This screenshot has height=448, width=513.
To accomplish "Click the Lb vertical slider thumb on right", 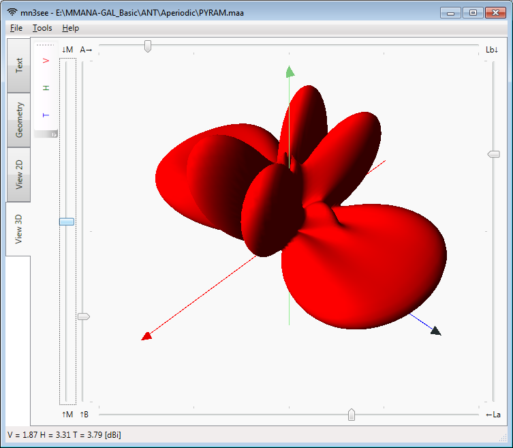I will pos(494,154).
